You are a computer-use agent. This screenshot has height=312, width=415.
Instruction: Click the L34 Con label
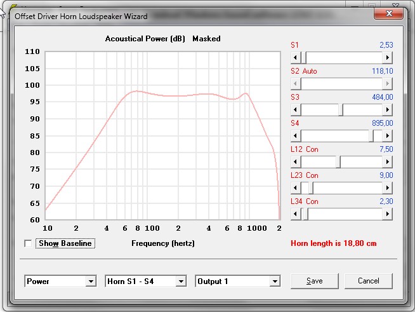305,201
